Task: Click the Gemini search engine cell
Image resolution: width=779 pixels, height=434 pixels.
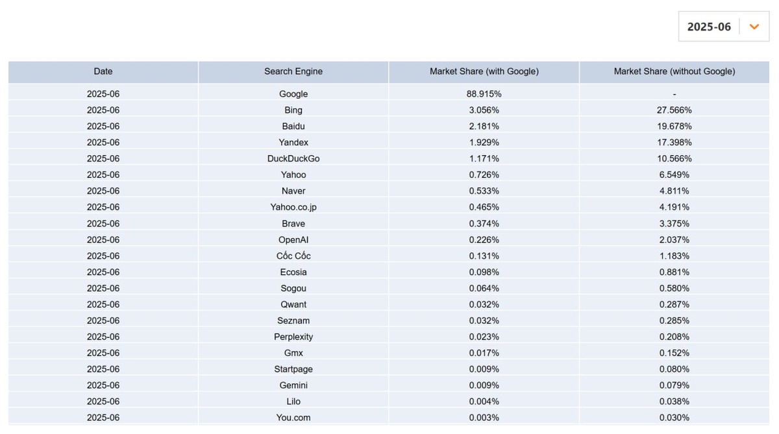Action: pyautogui.click(x=293, y=385)
